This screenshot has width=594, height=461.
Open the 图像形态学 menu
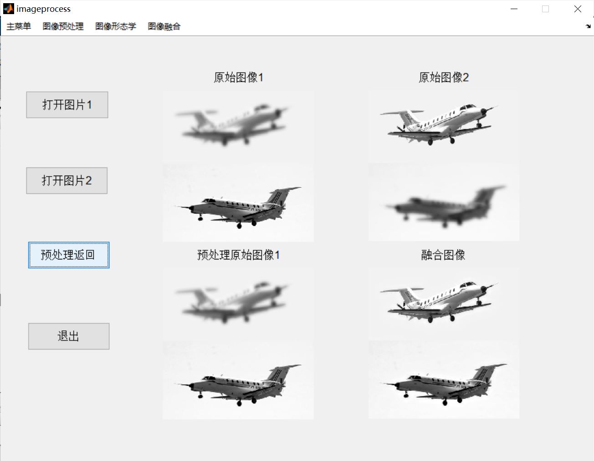pyautogui.click(x=115, y=26)
